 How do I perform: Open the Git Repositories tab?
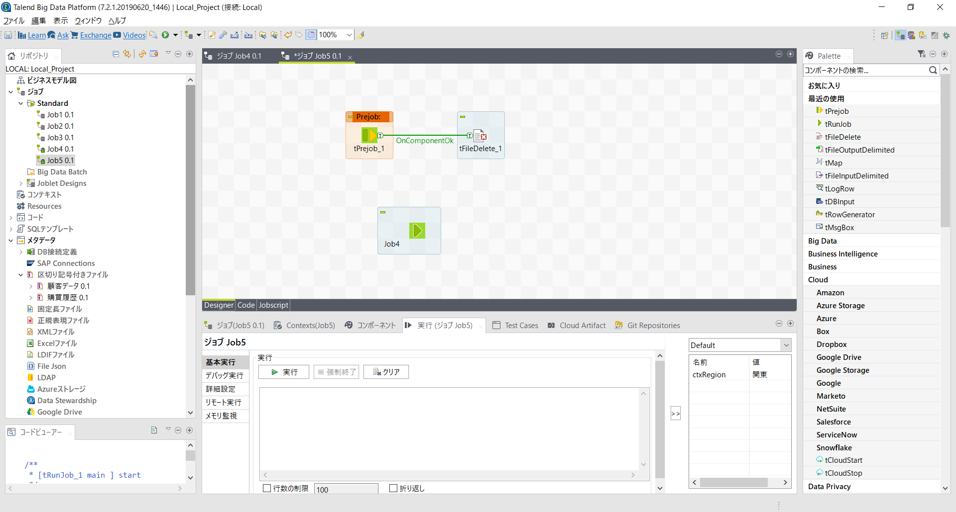[x=647, y=326]
